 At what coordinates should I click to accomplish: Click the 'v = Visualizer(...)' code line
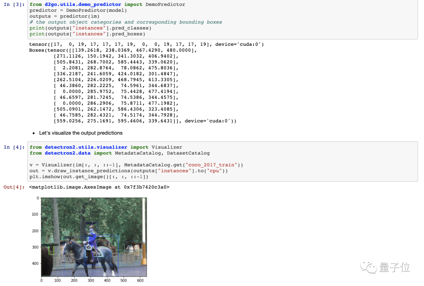pos(136,165)
